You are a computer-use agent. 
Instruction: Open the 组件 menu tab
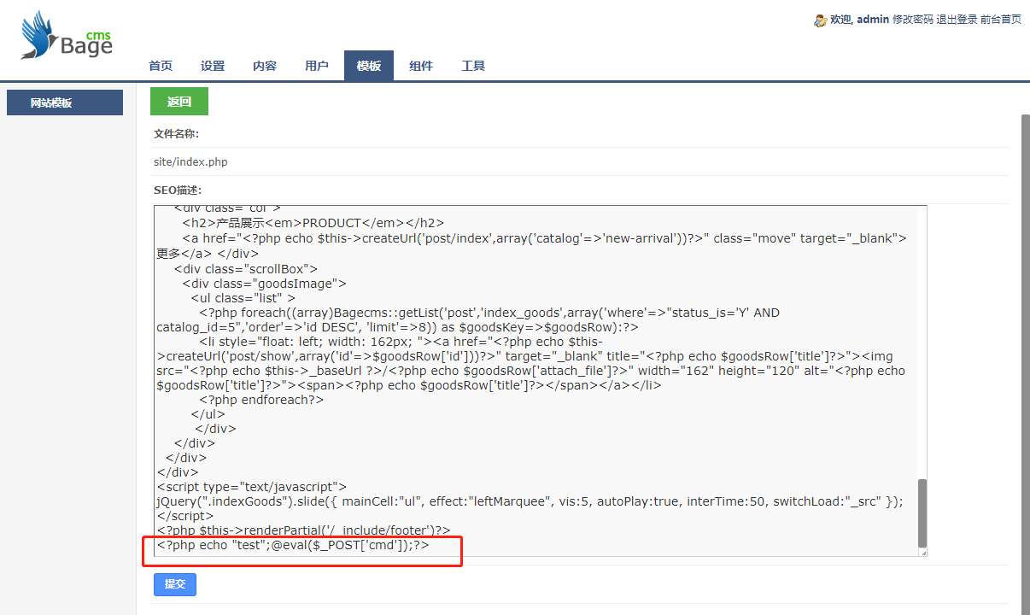click(421, 66)
